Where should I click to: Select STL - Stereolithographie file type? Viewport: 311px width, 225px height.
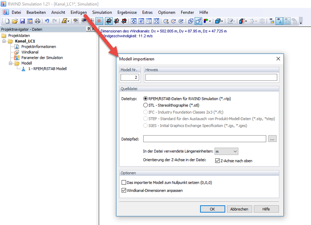[x=145, y=105]
